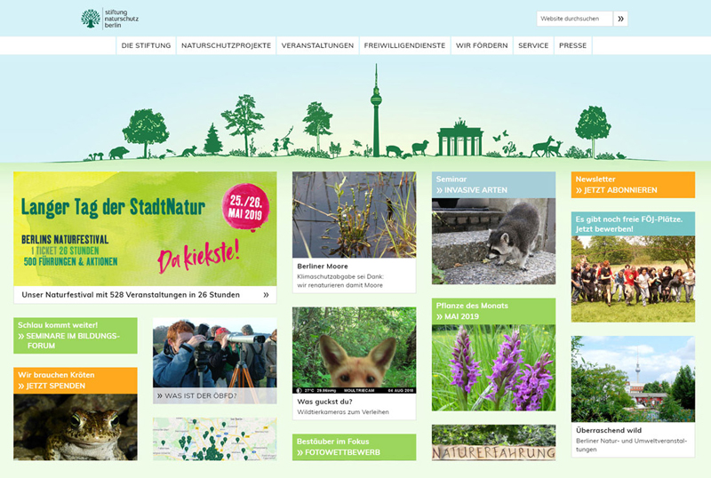Click the Jetzt abonnieren newsletter link
711x478 pixels.
coord(619,190)
